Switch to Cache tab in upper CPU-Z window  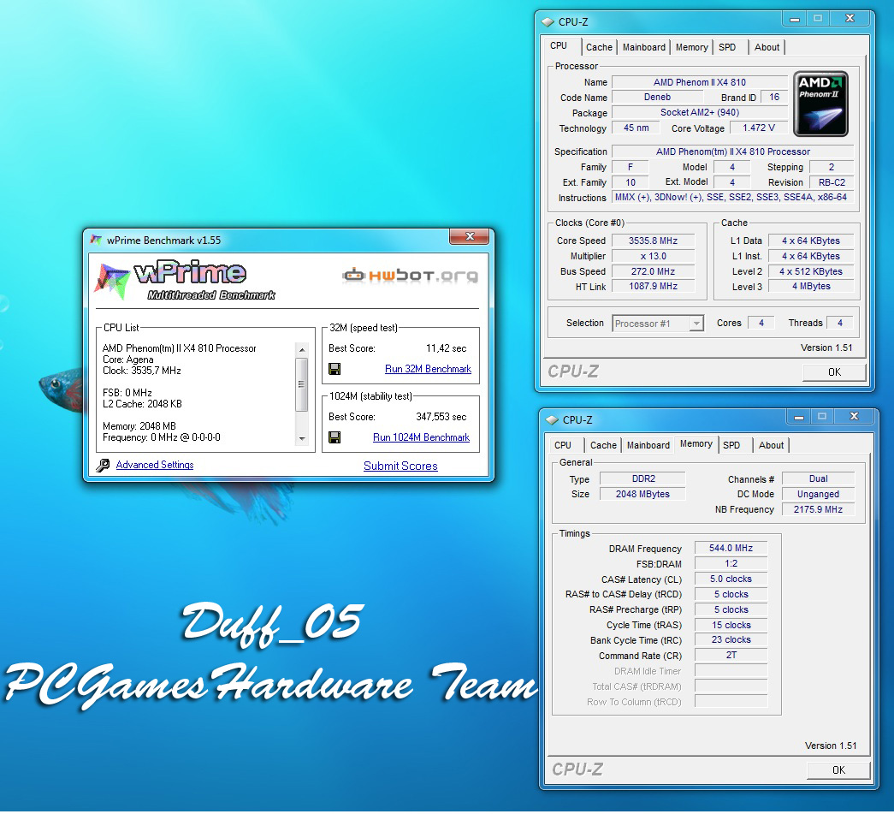tap(599, 47)
